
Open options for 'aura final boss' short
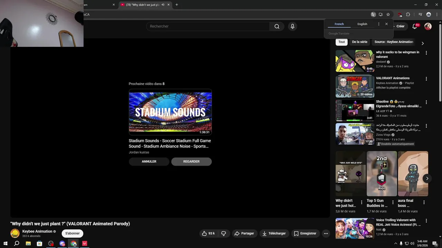424,202
